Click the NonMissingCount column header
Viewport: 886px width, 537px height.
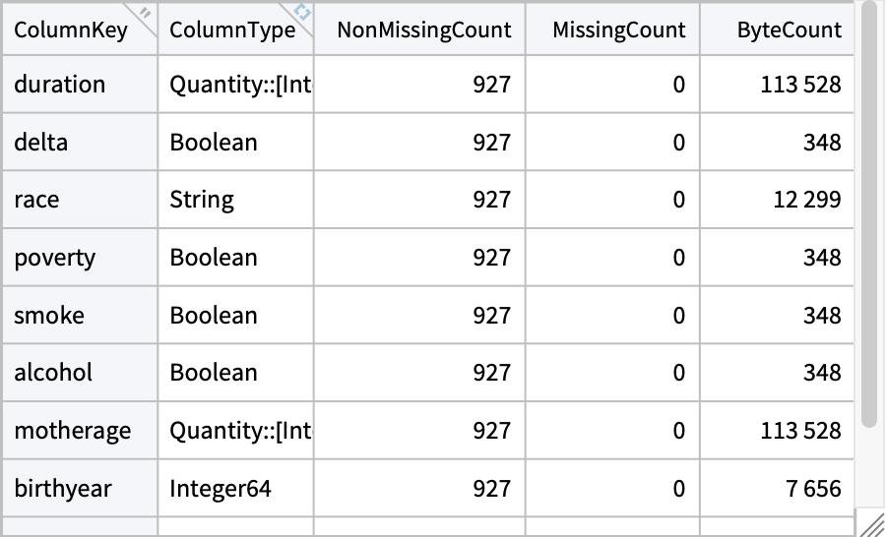pyautogui.click(x=423, y=30)
